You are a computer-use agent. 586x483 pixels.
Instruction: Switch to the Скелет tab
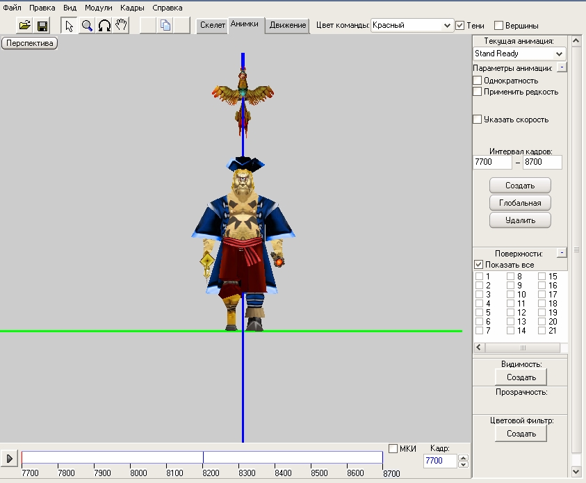pyautogui.click(x=212, y=25)
